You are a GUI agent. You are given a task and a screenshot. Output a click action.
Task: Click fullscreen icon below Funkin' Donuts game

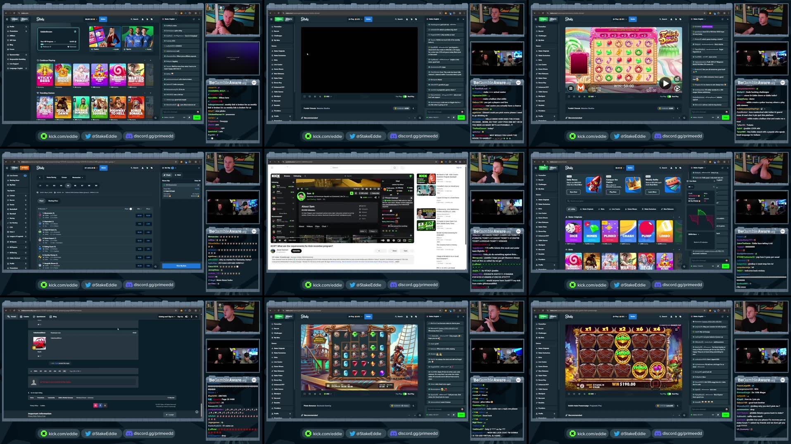[x=569, y=97]
